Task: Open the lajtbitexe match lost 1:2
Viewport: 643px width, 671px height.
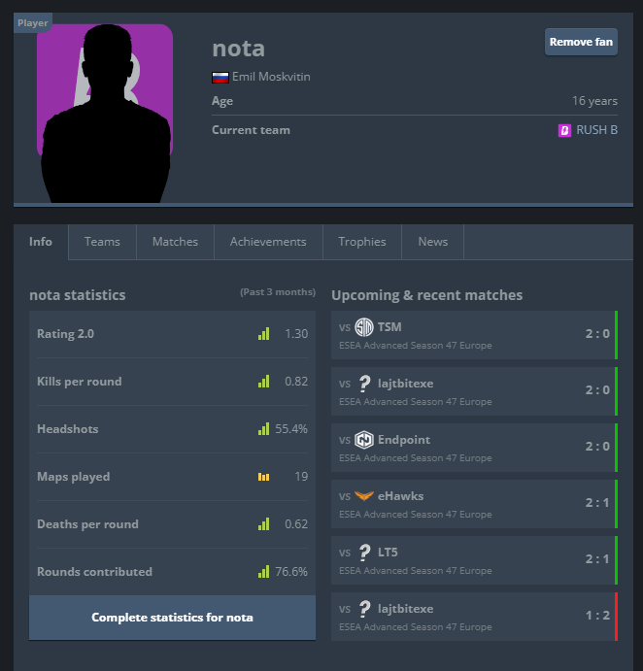Action: [474, 617]
